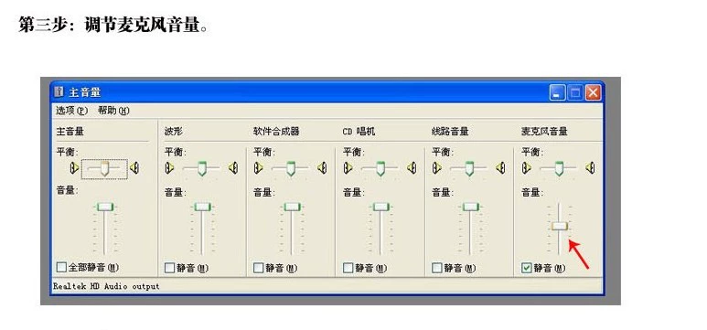Open the 帮助 menu
Image resolution: width=707 pixels, height=330 pixels.
click(x=113, y=111)
